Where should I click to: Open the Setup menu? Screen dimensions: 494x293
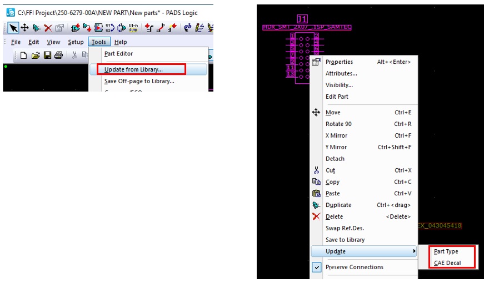tap(76, 42)
